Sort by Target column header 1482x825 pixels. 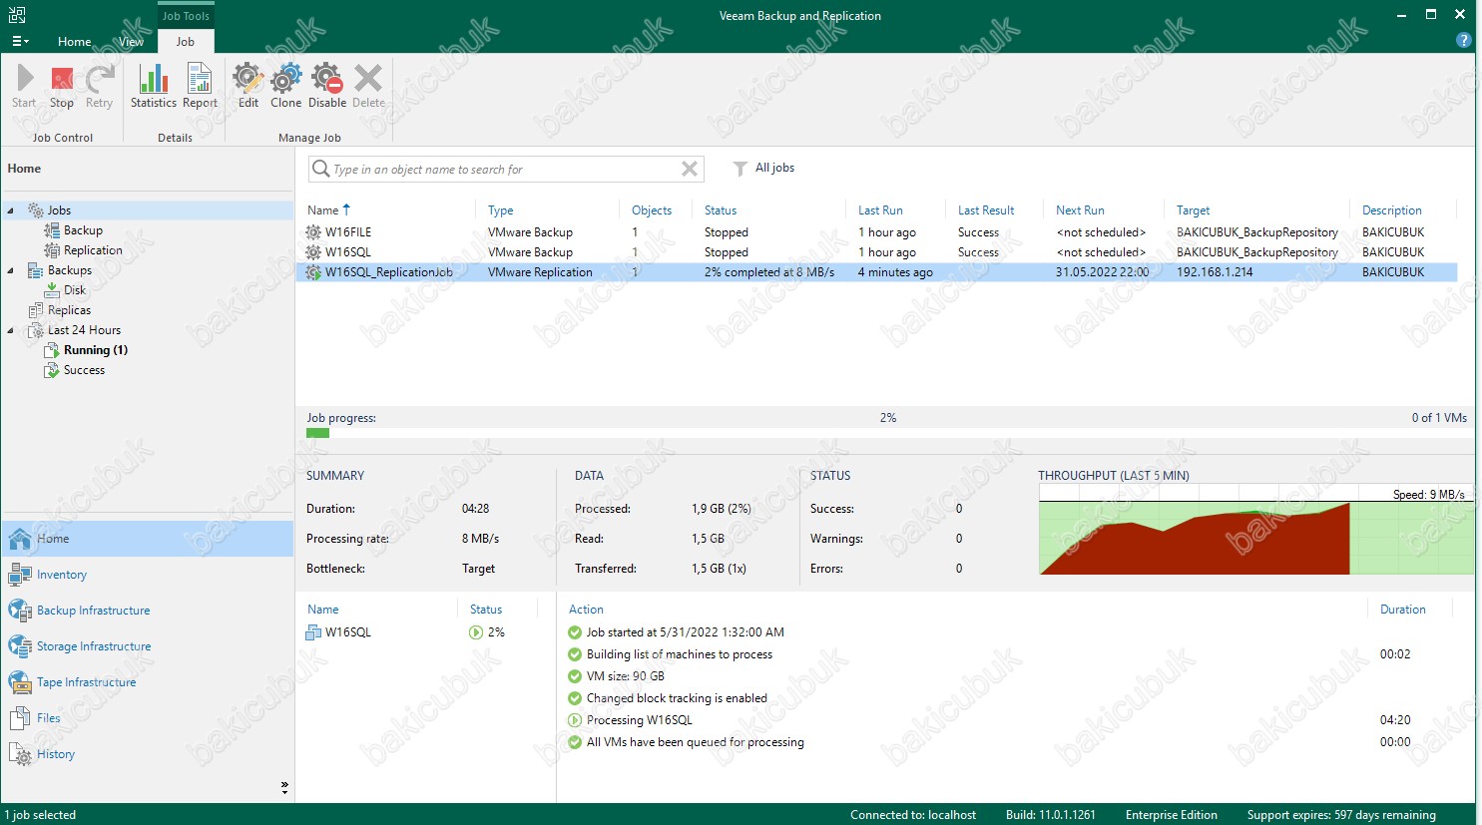coord(1193,210)
